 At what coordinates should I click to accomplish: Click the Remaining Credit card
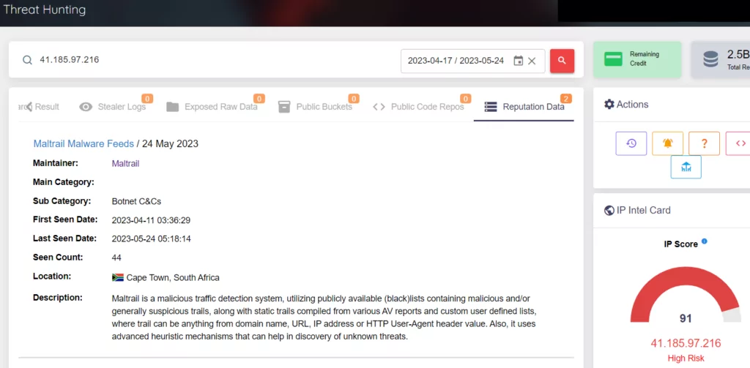coord(637,59)
